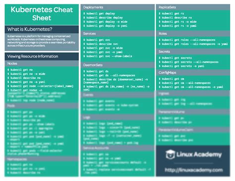Viewport: 235px width, 181px height.
Task: Click the 'kubectl describe deploy' line
Action: 103,18
